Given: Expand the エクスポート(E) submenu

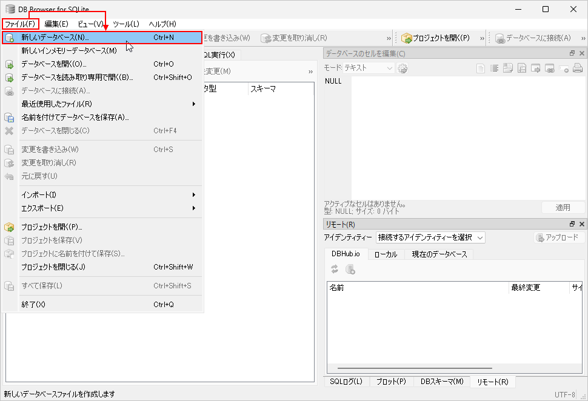Looking at the screenshot, I should pos(102,208).
